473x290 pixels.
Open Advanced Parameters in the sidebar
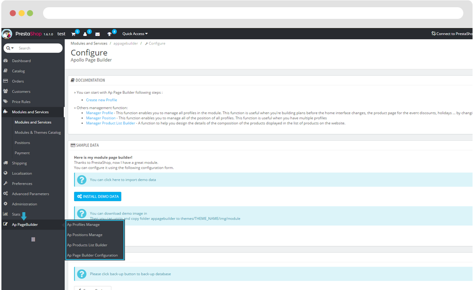pos(30,194)
